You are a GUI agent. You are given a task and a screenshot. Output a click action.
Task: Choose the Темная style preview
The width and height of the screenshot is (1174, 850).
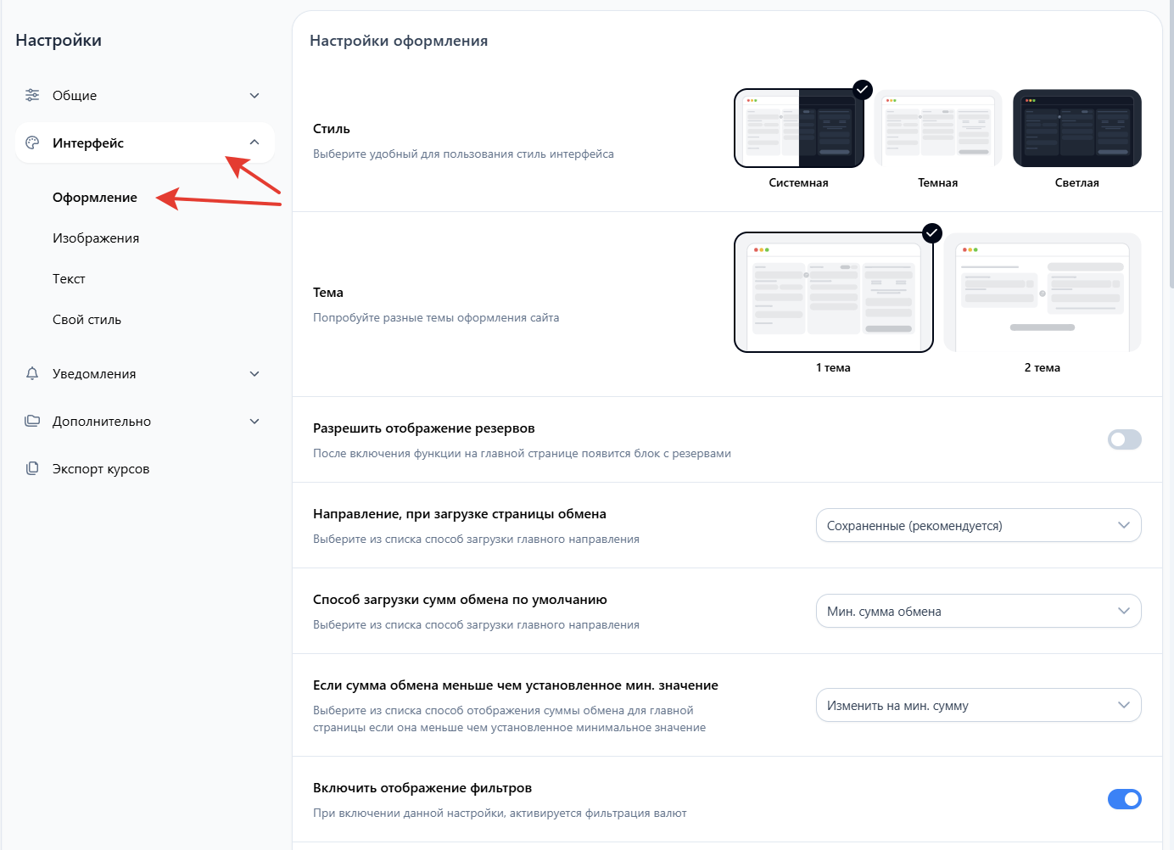click(937, 128)
